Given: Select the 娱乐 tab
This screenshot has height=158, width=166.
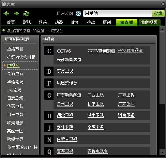Looking at the screenshot, I should tap(43, 23).
